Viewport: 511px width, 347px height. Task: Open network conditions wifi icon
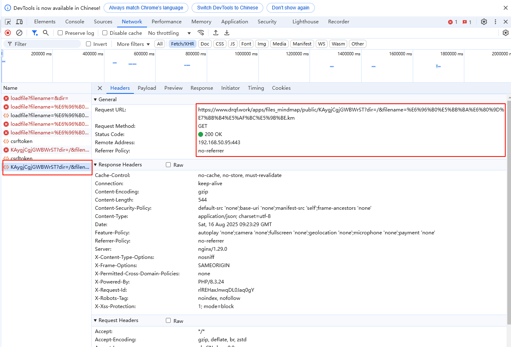pyautogui.click(x=201, y=33)
